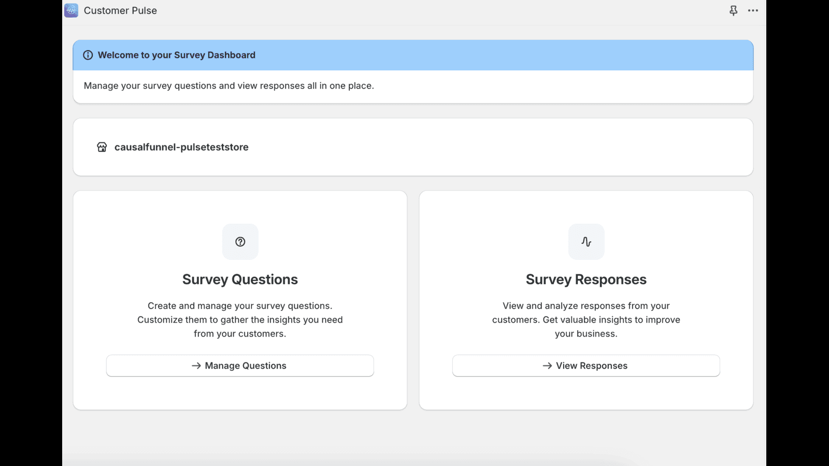Click the arrow icon in Manage Questions button
This screenshot has height=466, width=829.
point(196,366)
